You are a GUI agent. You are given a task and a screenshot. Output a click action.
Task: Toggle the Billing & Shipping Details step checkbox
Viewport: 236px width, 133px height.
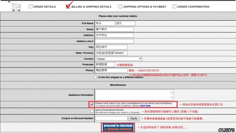(68, 7)
